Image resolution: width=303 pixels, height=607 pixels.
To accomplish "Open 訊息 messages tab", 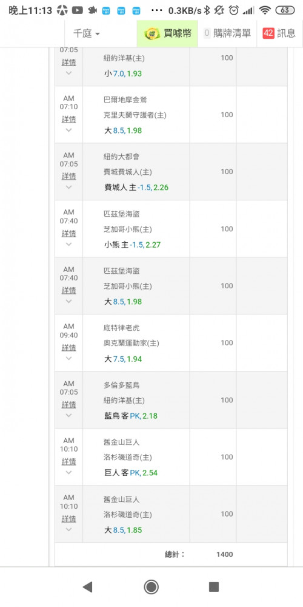I will click(x=279, y=33).
